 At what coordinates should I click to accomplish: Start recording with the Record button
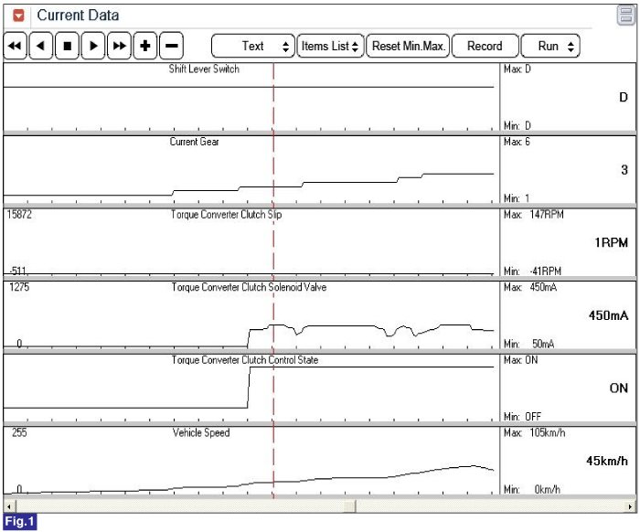(x=485, y=47)
